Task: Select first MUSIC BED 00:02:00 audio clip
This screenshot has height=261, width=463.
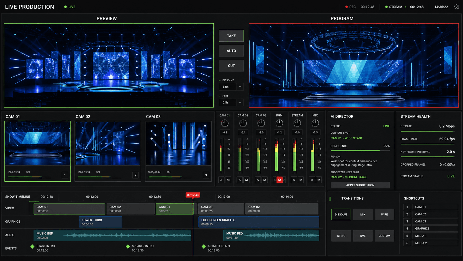Action: [x=112, y=235]
